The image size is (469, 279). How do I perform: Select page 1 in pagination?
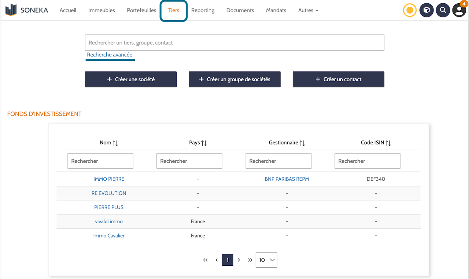[228, 260]
